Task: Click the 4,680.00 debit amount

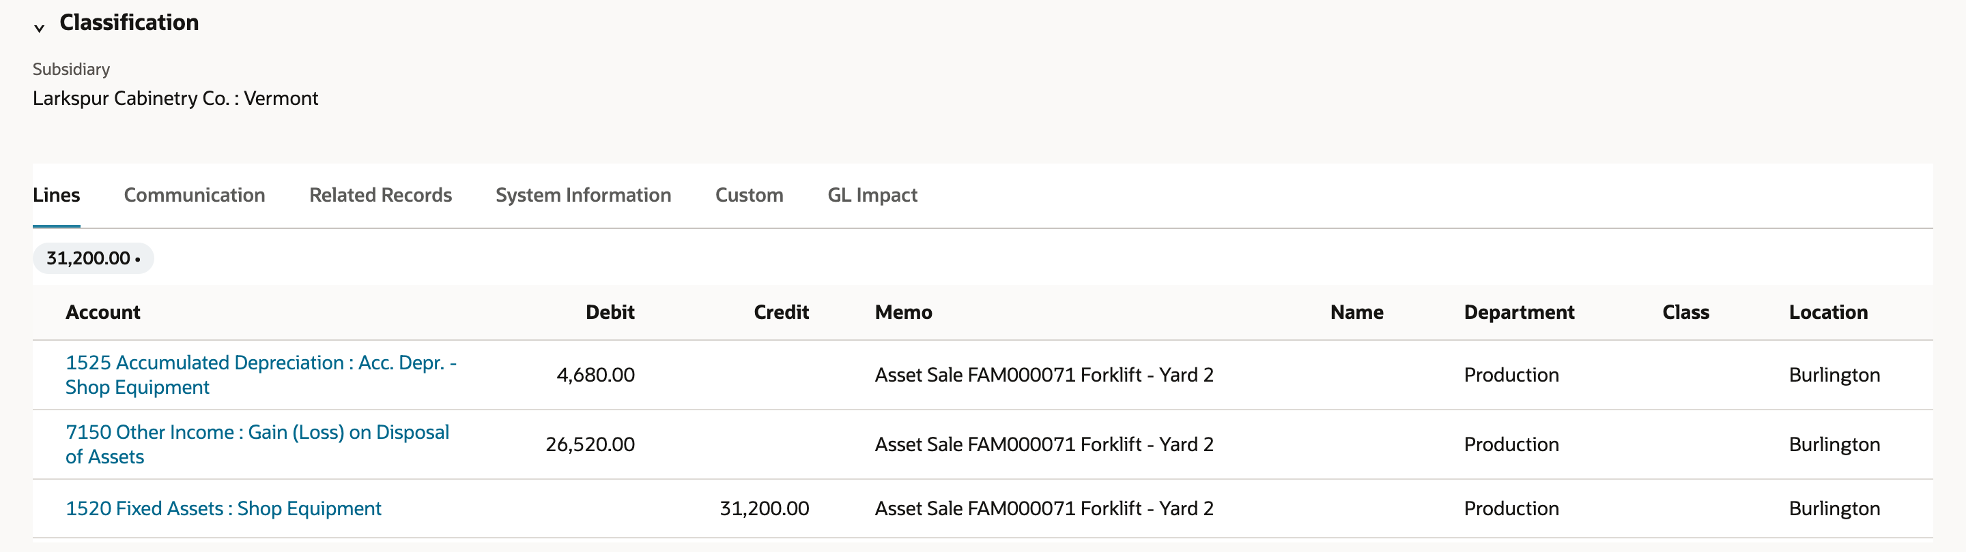Action: (595, 375)
